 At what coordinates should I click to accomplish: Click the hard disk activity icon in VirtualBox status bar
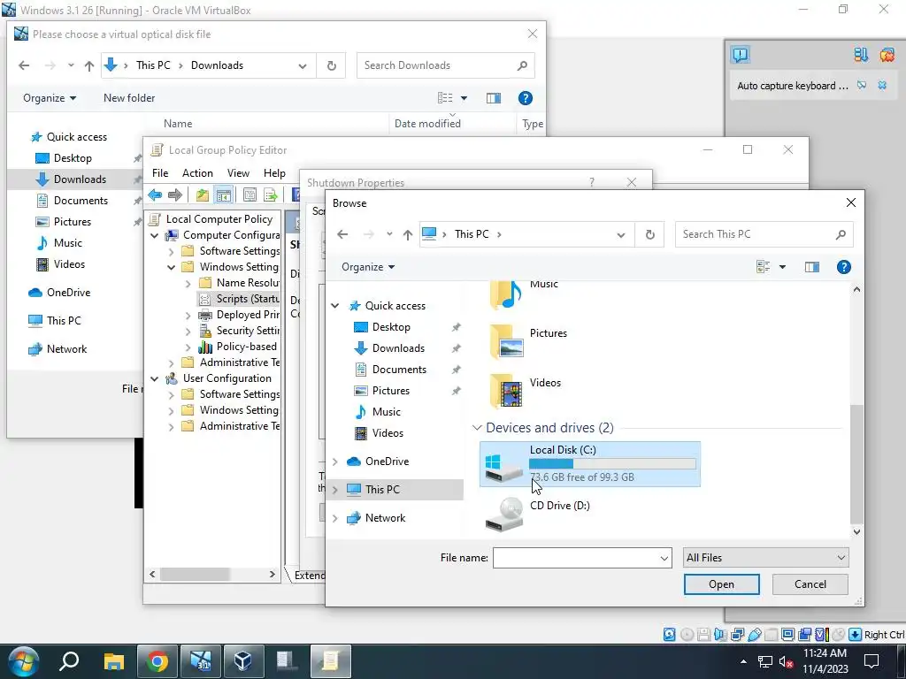coord(669,635)
